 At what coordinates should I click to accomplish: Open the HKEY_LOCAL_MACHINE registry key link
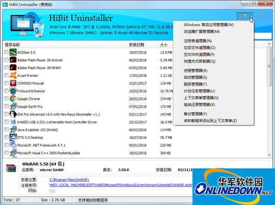pyautogui.click(x=121, y=185)
